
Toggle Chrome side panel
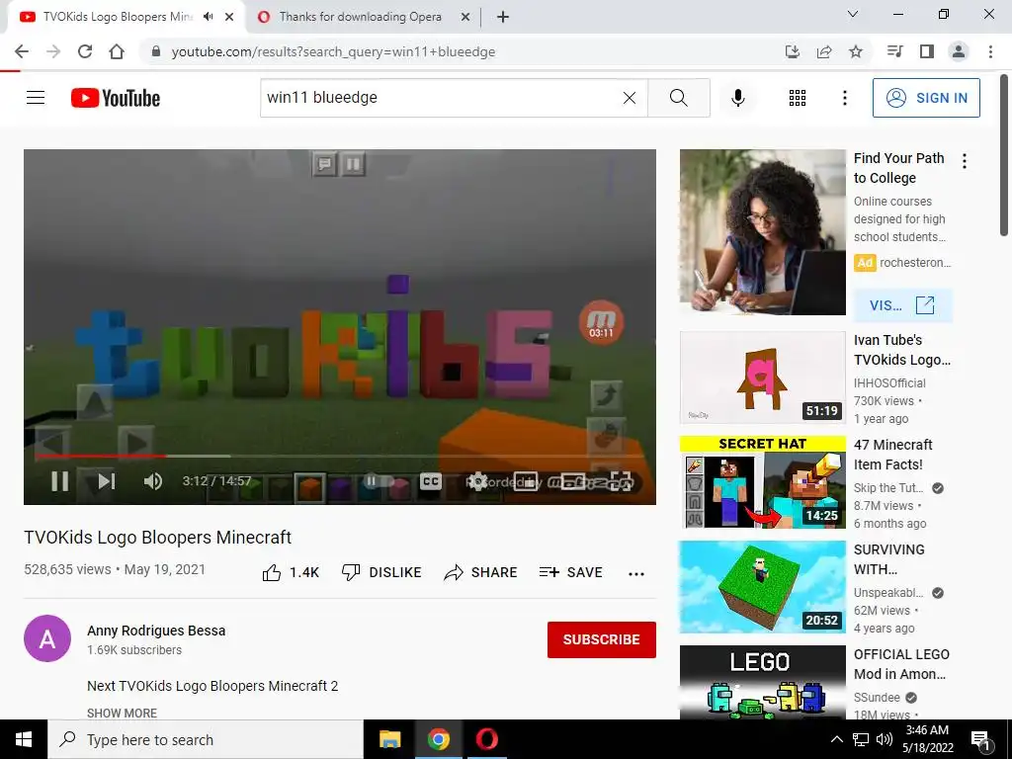click(x=927, y=51)
